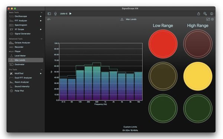This screenshot has height=139, width=223.
Task: Expand the Oscilloscope submenu arrow
Action: 41,16
